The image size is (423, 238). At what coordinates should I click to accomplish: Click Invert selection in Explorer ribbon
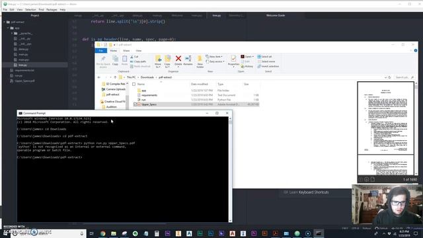coord(268,66)
